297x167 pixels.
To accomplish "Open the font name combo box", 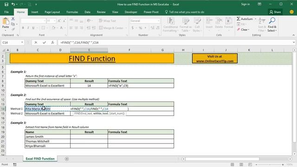I will click(33, 21).
